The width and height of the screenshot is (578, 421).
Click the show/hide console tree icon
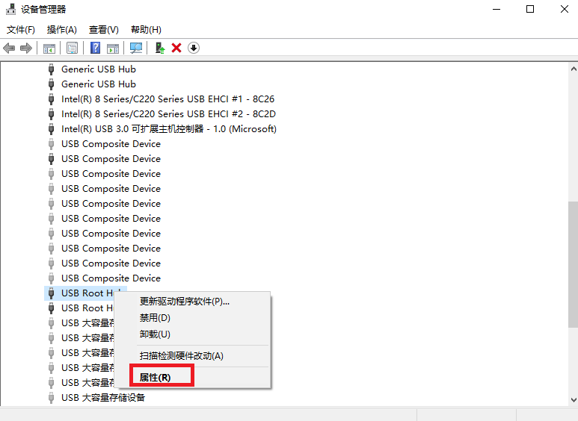coord(49,48)
